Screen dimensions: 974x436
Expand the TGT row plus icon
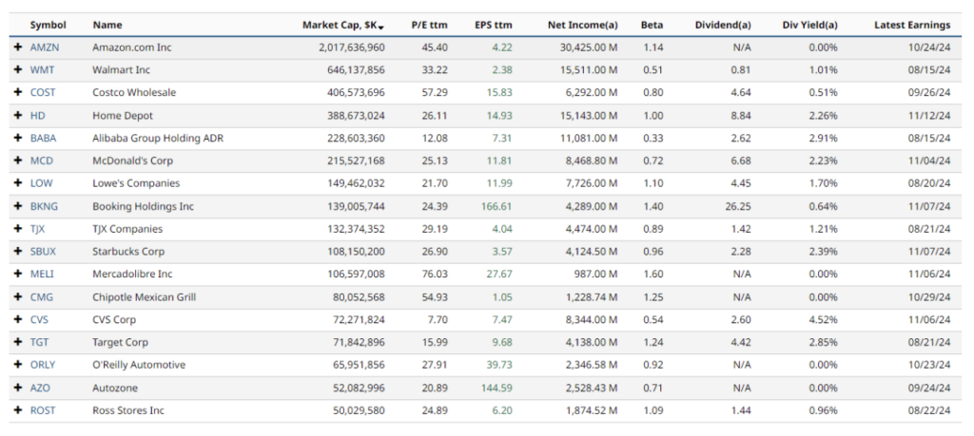[18, 342]
